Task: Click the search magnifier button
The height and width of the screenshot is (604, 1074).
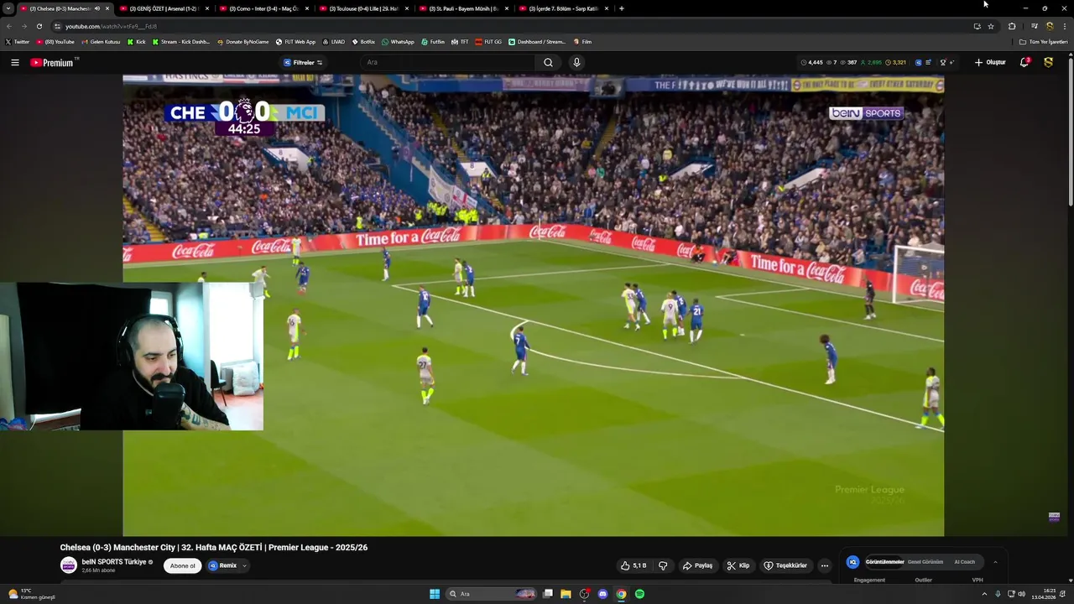Action: 548,62
